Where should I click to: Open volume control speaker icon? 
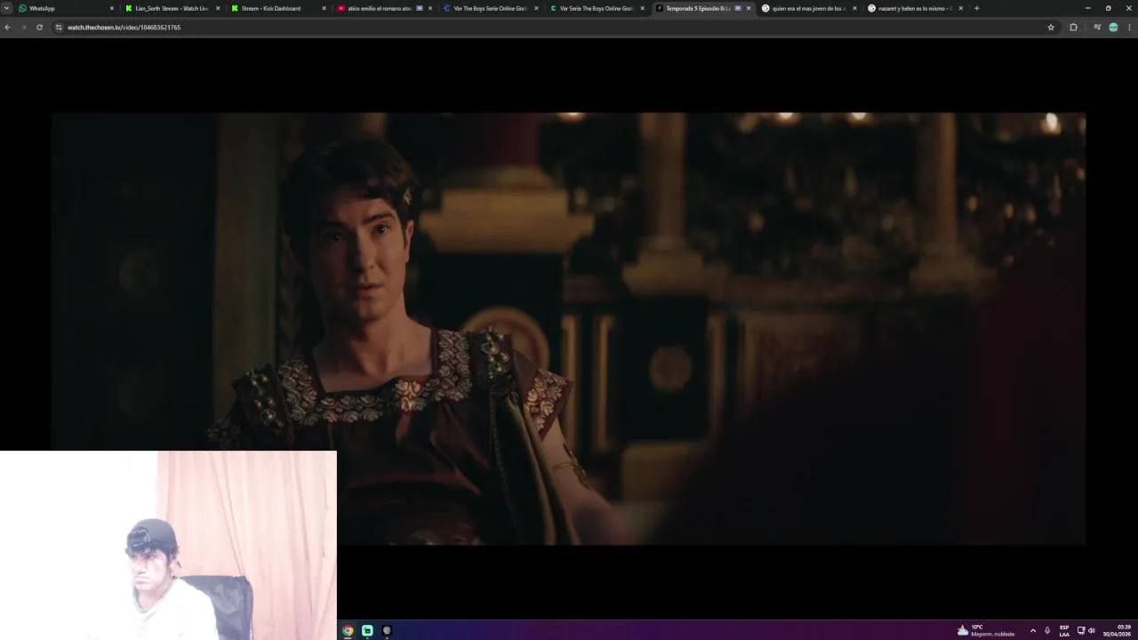tap(1092, 630)
